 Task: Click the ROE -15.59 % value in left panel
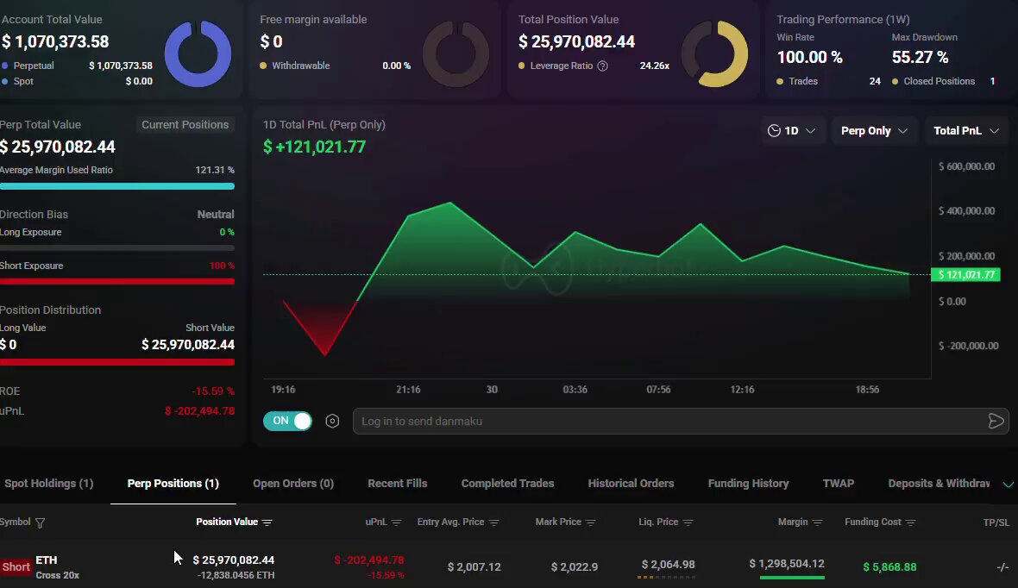tap(213, 391)
